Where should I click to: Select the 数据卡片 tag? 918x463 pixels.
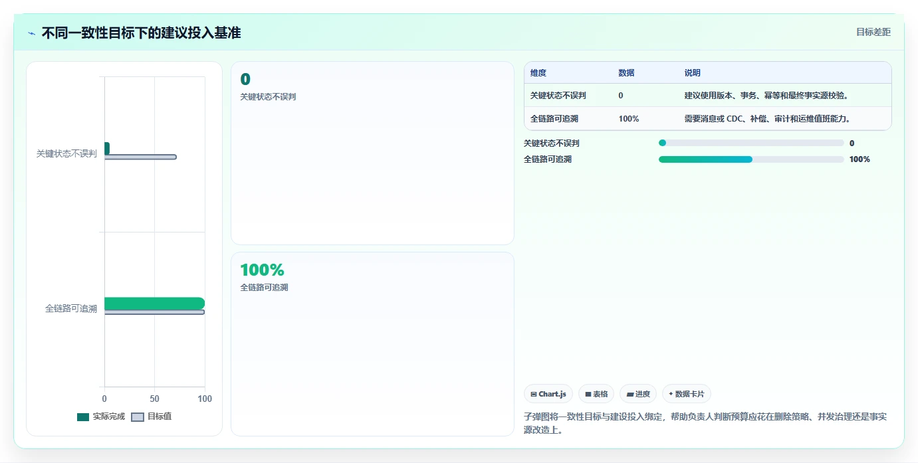click(687, 394)
